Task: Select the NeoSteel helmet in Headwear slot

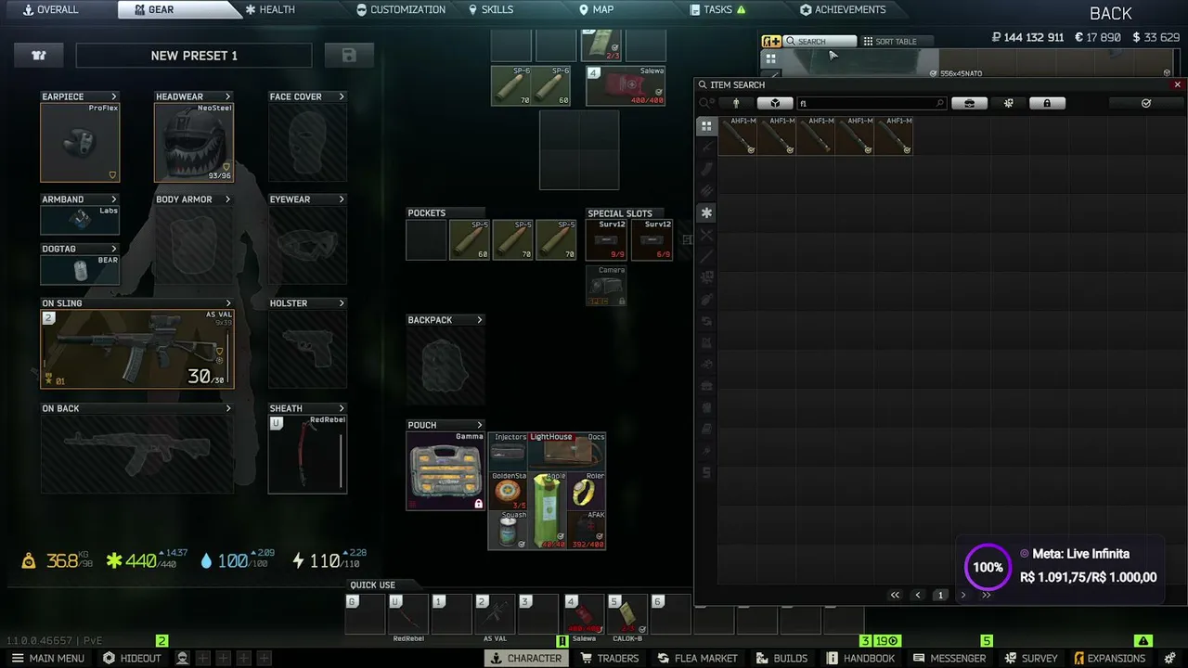Action: point(194,142)
